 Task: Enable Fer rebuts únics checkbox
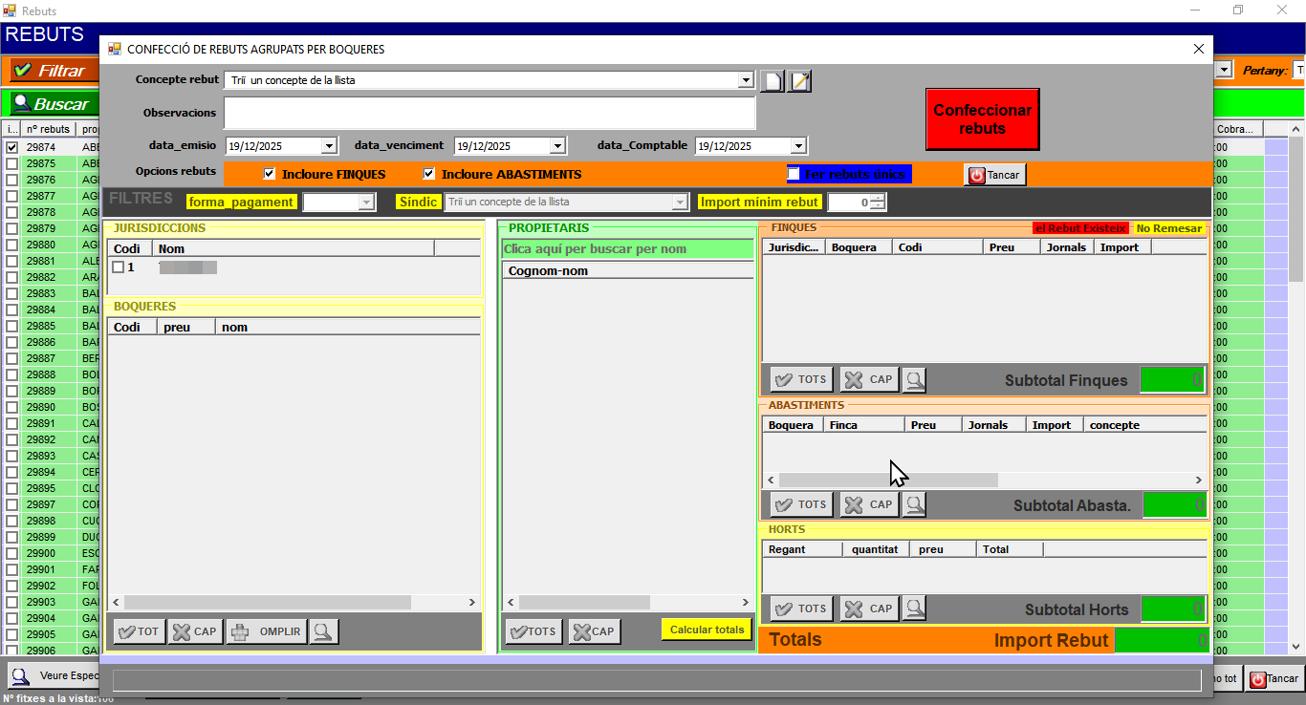[x=794, y=174]
